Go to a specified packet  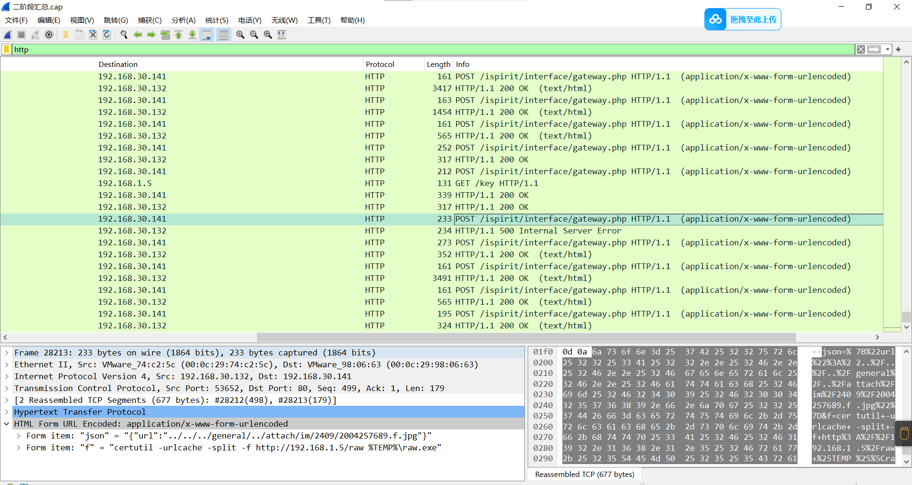coord(165,35)
